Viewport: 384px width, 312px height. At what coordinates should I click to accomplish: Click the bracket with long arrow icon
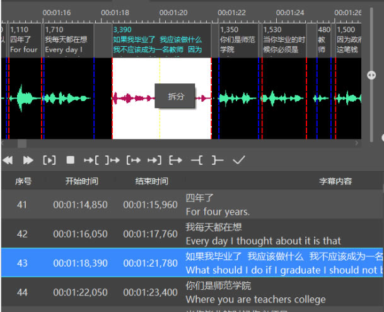click(175, 160)
